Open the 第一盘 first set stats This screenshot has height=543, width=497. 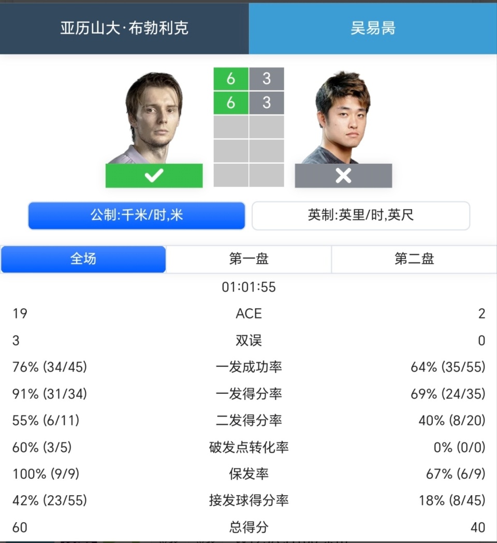(x=248, y=259)
